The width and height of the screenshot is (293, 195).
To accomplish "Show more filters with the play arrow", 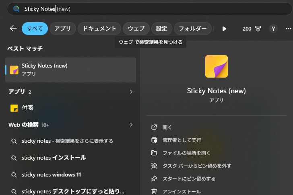I will pyautogui.click(x=224, y=29).
